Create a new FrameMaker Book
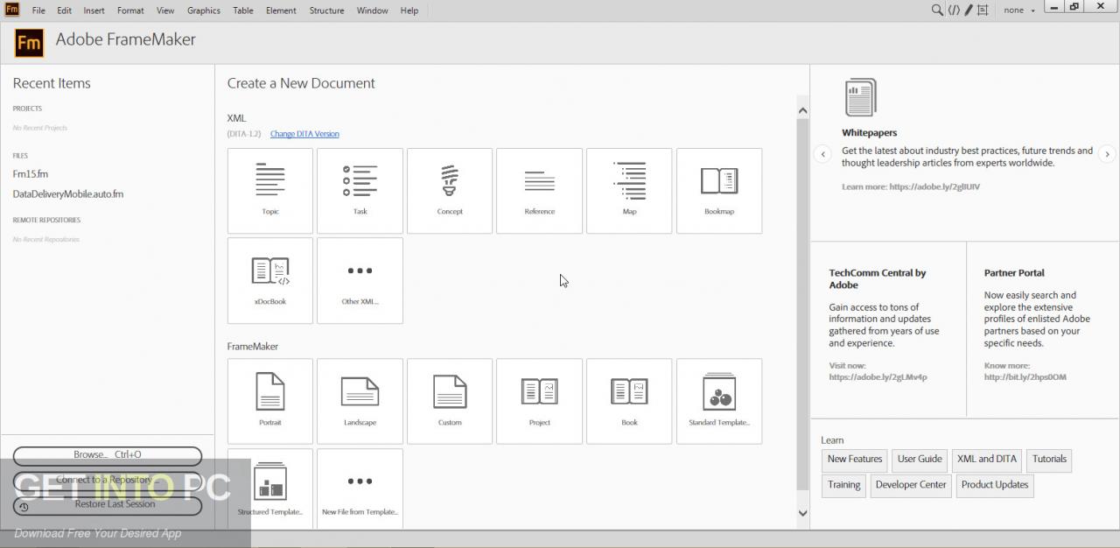1120x548 pixels. coord(629,401)
